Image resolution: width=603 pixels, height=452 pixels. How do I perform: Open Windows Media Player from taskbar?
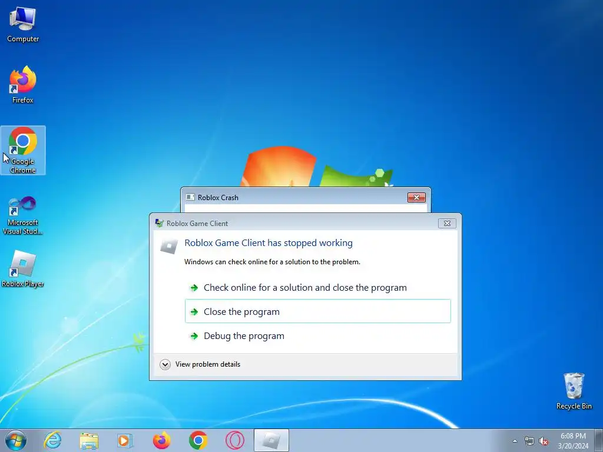pos(125,440)
